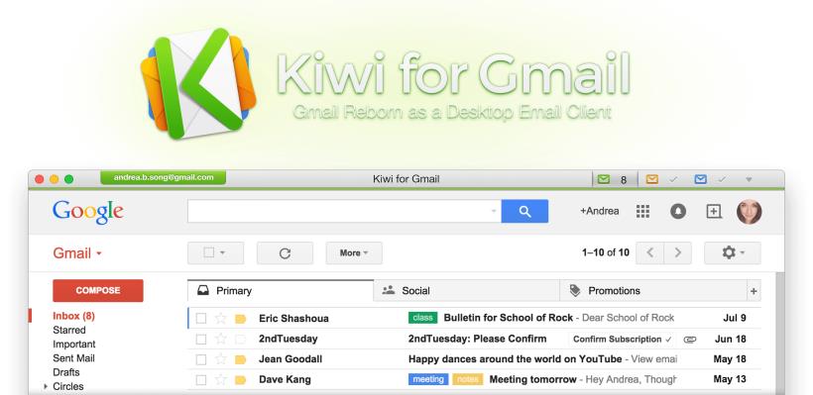813x395 pixels.
Task: Click the green zoom window button
Action: coord(69,179)
